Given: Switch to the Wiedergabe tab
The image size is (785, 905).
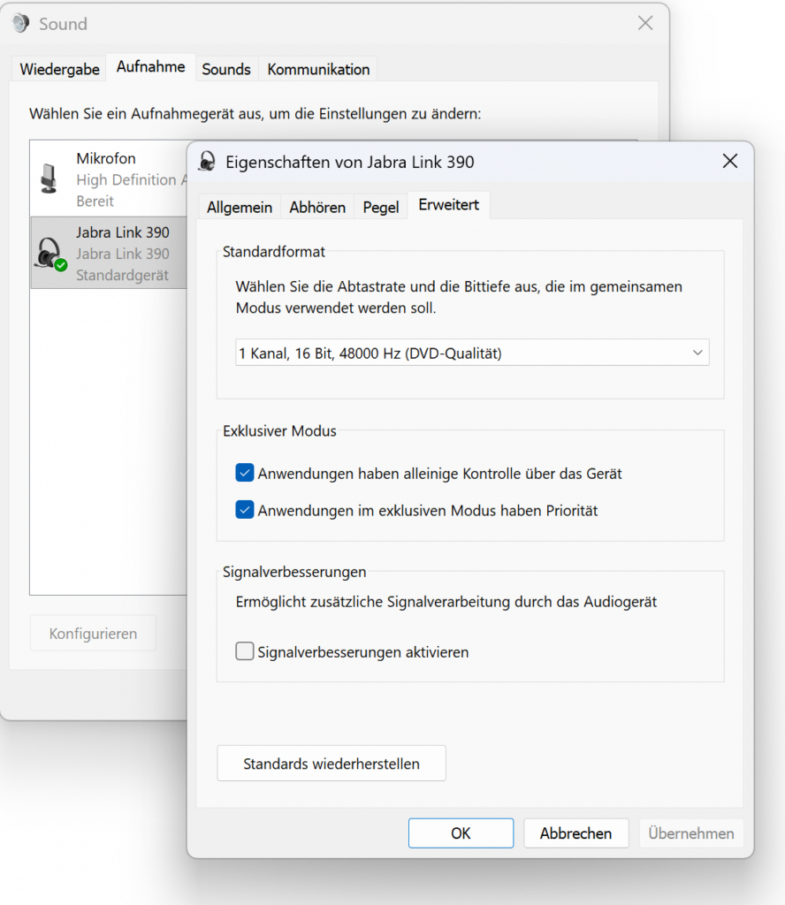Looking at the screenshot, I should click(x=59, y=69).
